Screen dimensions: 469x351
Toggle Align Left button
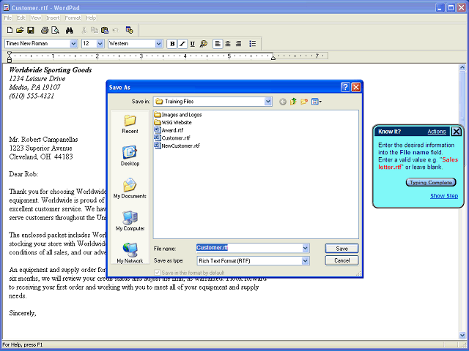(218, 44)
